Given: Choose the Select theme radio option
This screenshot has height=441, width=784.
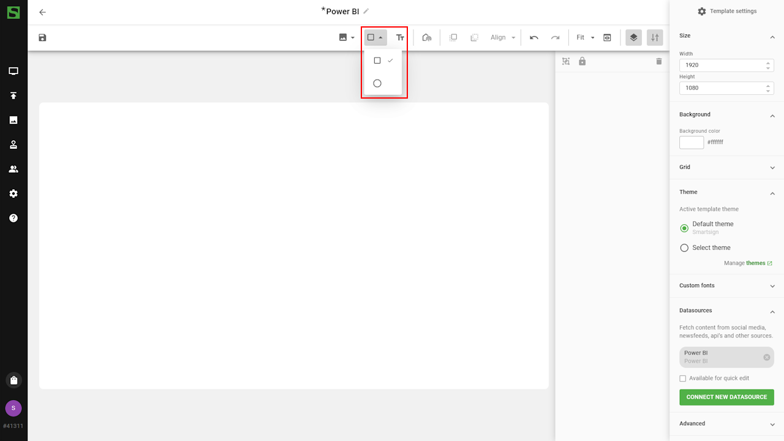Looking at the screenshot, I should [x=684, y=248].
